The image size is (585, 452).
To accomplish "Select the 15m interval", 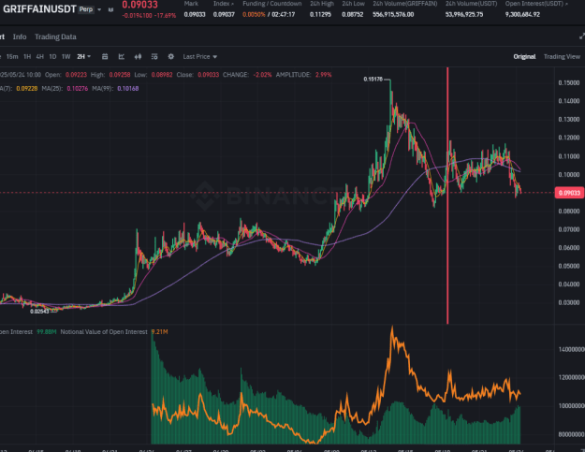I will (x=12, y=57).
